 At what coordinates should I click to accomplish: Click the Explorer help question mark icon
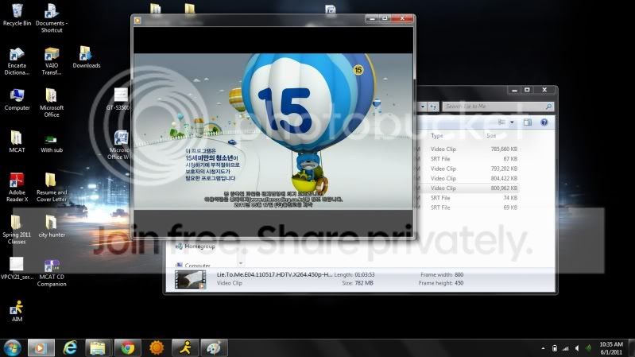tap(544, 122)
